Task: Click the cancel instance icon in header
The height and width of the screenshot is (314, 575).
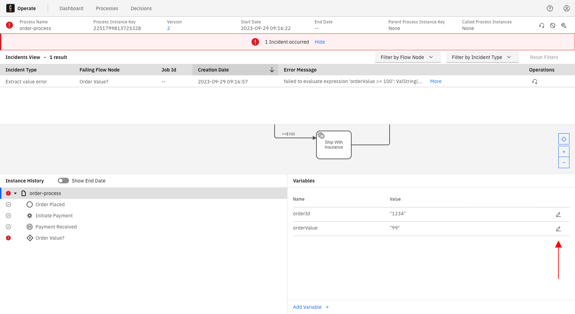Action: point(553,25)
